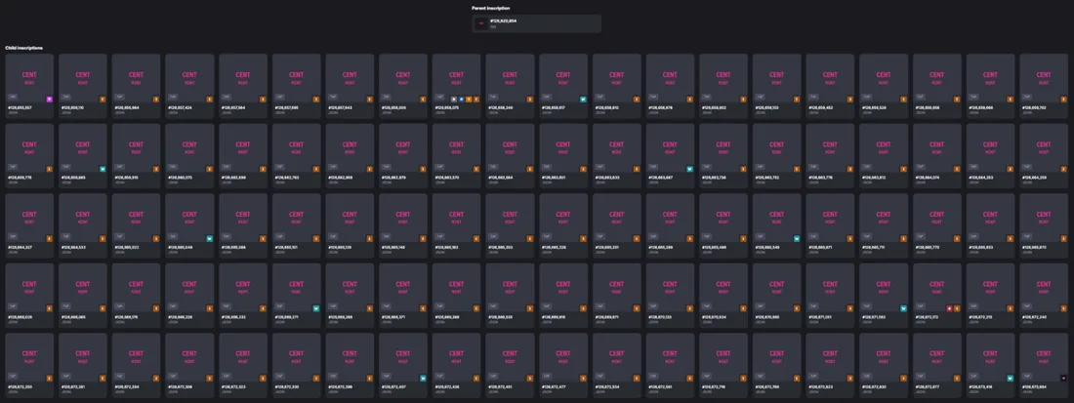Open the CENT thumbnail of inscription #128,657,564
The image size is (1074, 403).
(x=243, y=79)
